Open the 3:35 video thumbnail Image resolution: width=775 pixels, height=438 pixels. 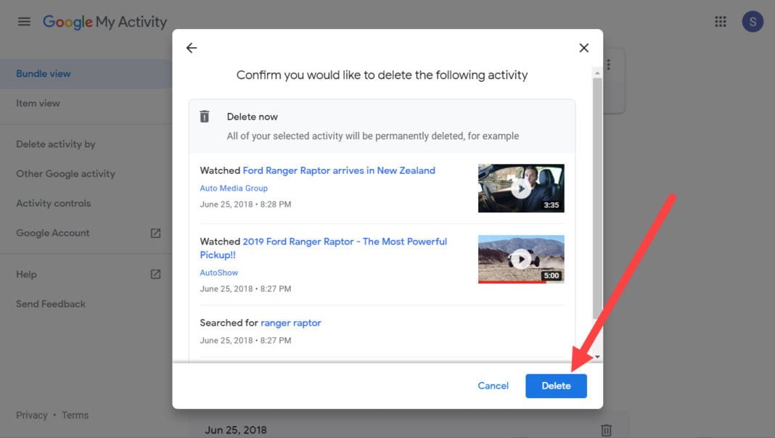(521, 188)
